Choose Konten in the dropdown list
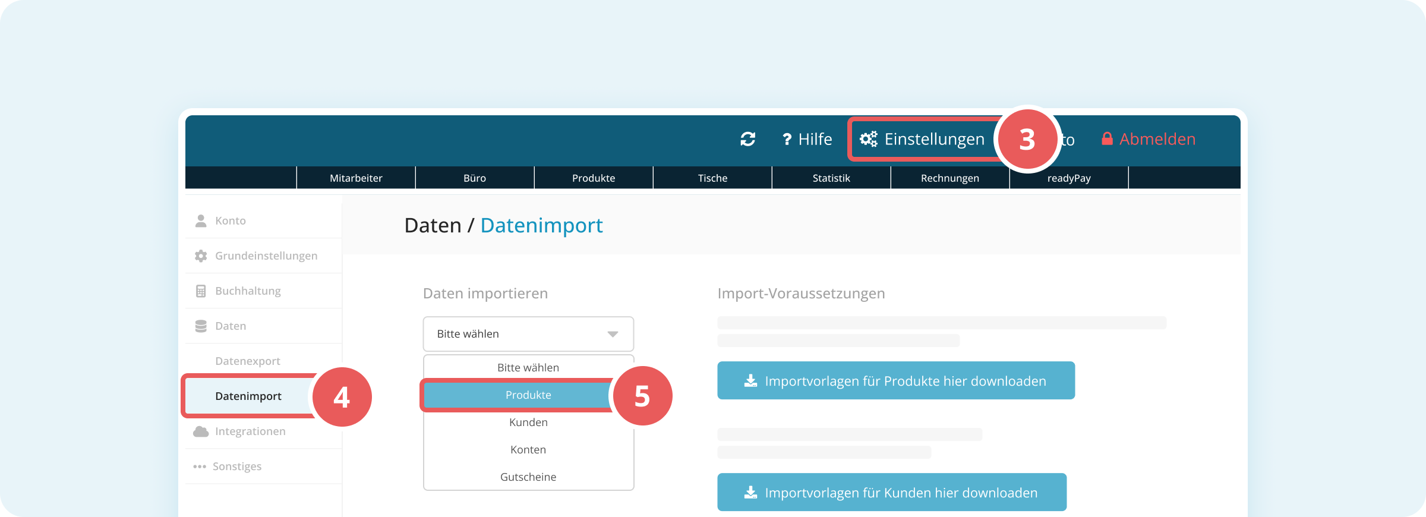Viewport: 1426px width, 517px height. (x=528, y=450)
